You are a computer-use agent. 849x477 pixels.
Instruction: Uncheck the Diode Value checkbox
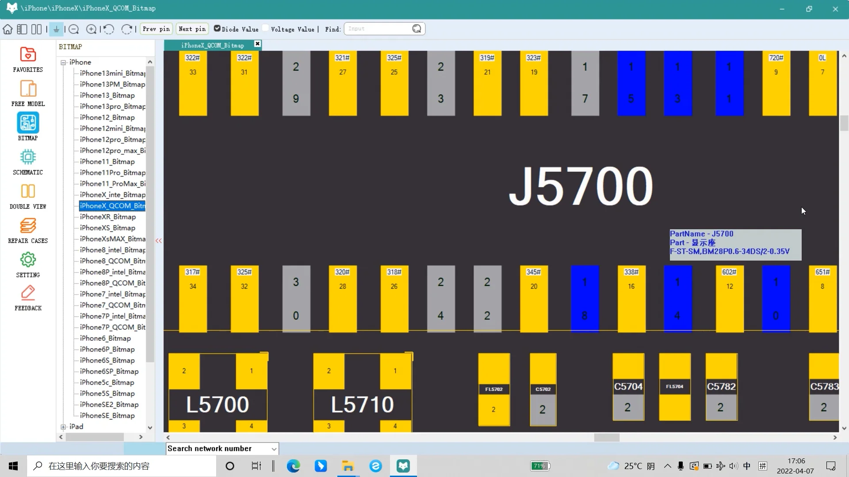[217, 28]
